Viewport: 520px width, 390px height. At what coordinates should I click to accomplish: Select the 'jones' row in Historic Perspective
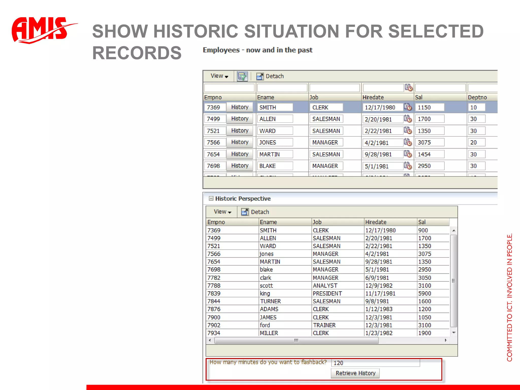pos(328,254)
